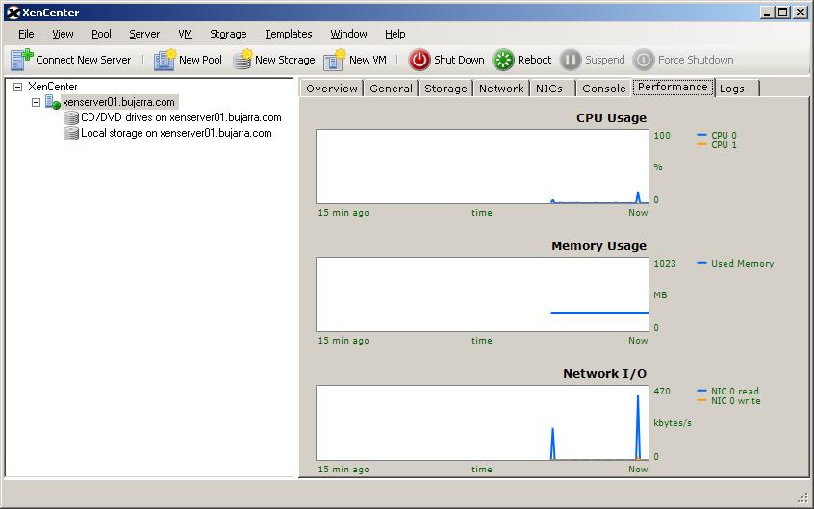The height and width of the screenshot is (509, 814).
Task: Click the Used Memory legend swatch
Action: (701, 263)
